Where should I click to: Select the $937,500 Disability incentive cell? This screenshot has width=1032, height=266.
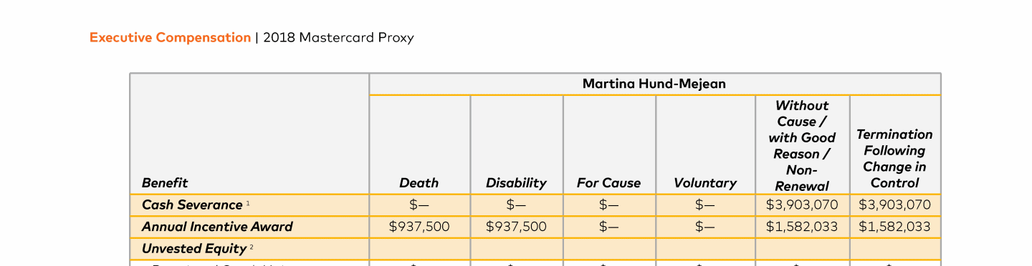[516, 227]
